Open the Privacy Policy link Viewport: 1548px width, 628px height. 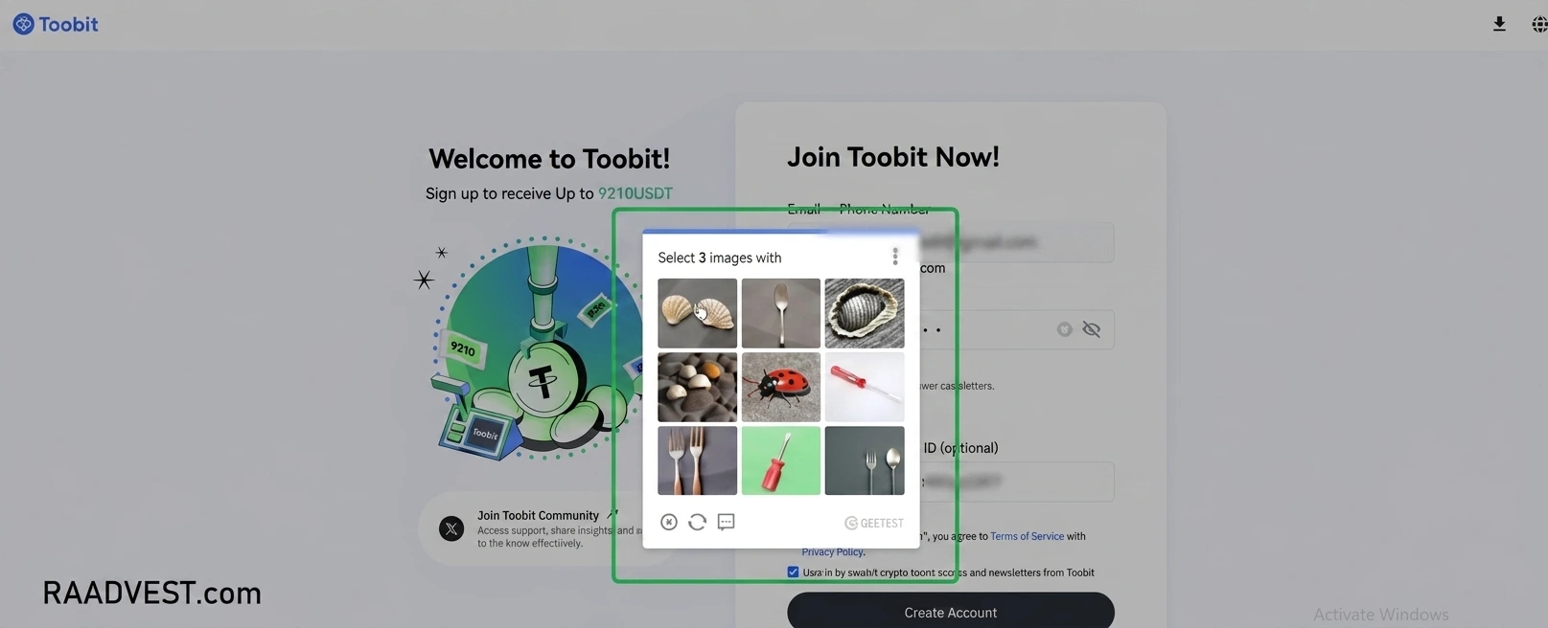(x=833, y=551)
